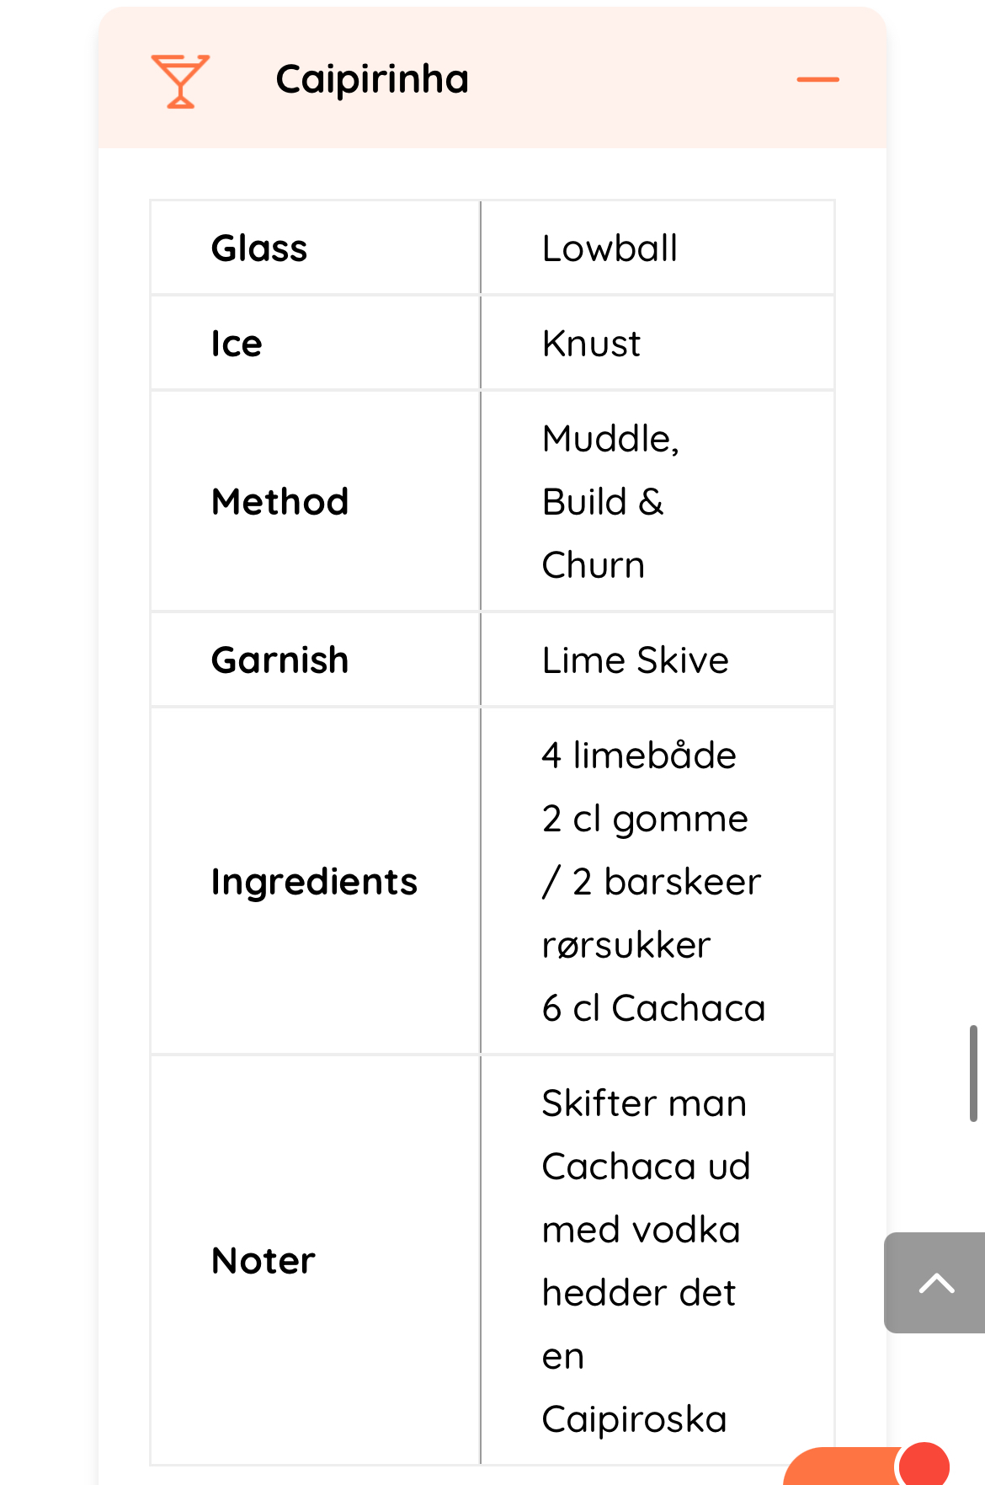Click the page scrollbar thumb
The image size is (985, 1485).
pyautogui.click(x=973, y=1072)
